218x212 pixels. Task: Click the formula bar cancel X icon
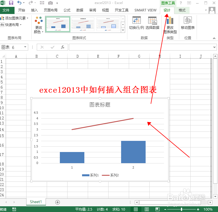point(42,47)
